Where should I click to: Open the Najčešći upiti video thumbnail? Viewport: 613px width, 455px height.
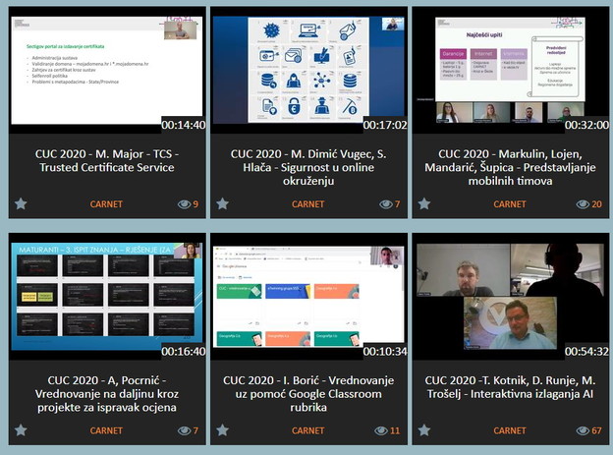click(511, 71)
